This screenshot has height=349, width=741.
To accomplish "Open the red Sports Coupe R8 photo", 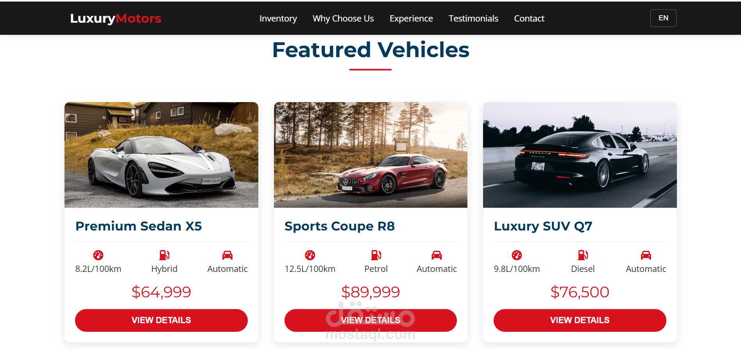I will pyautogui.click(x=370, y=155).
